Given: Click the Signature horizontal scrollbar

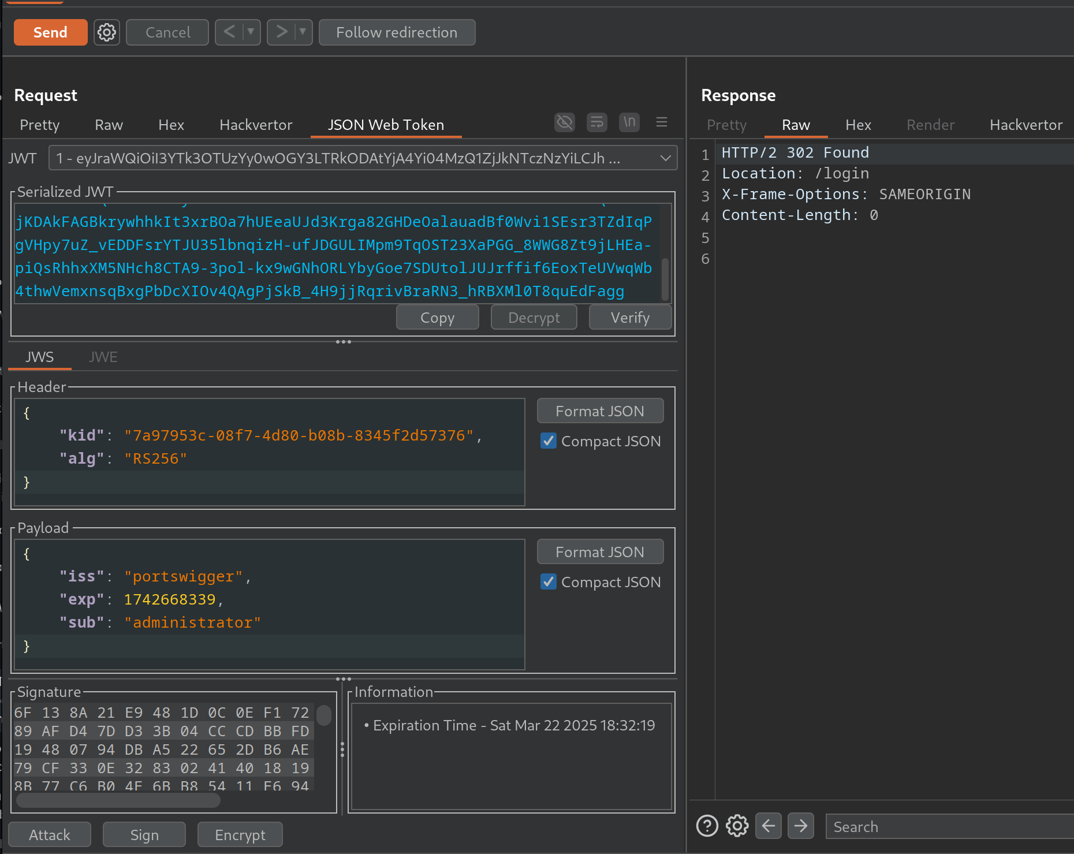Looking at the screenshot, I should 118,800.
